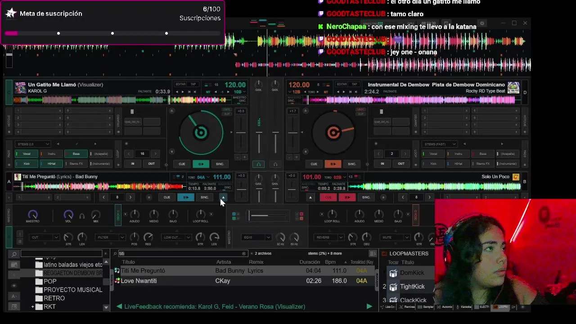
Task: Click the SINC. button on deck D
Action: pyautogui.click(x=352, y=164)
